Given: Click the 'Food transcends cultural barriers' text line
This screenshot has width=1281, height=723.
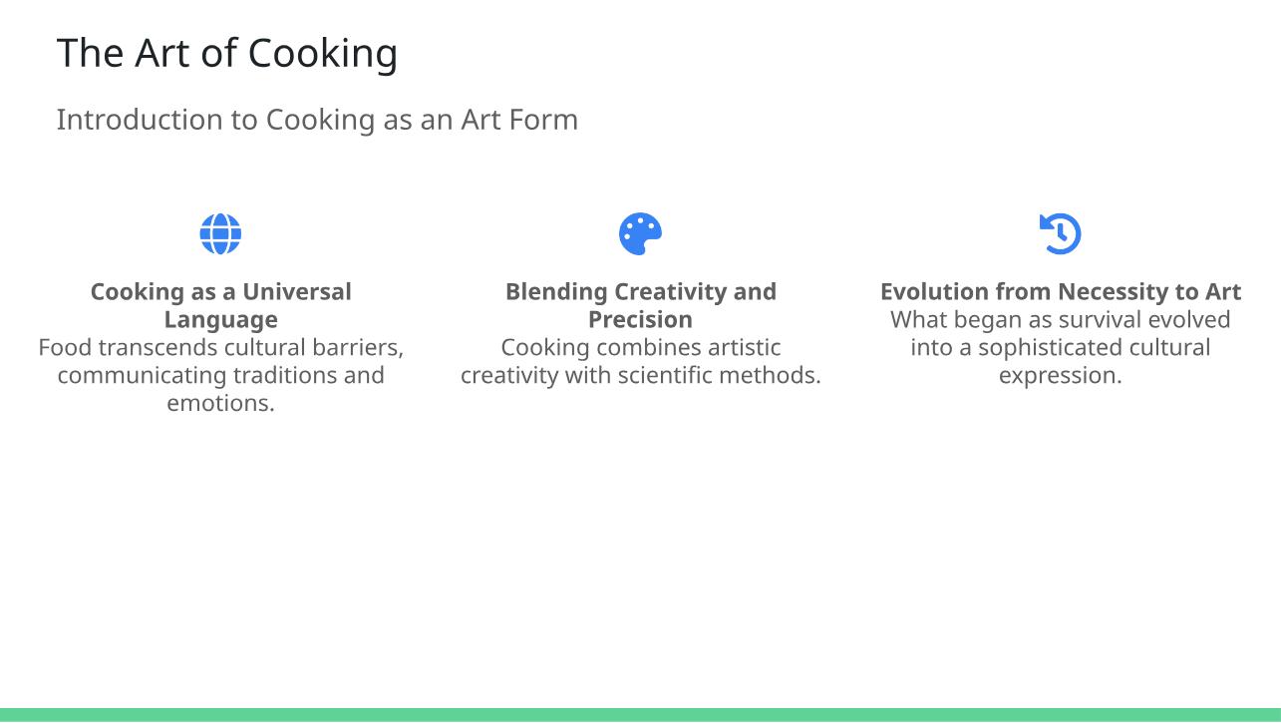Looking at the screenshot, I should click(x=220, y=348).
